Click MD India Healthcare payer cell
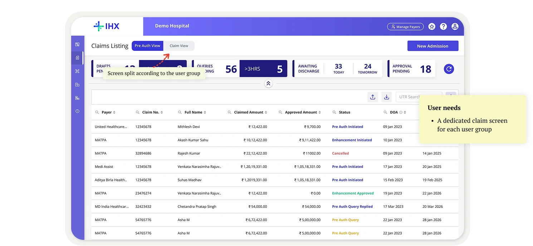Viewport: 533px width, 246px height. [111, 207]
